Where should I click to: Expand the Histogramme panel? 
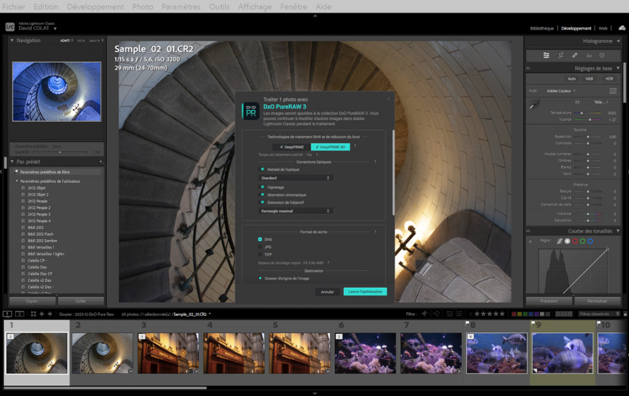point(618,41)
